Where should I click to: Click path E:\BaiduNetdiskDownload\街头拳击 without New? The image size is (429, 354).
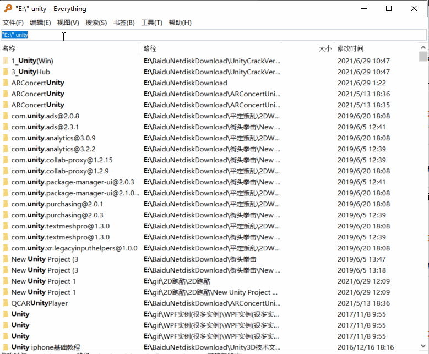[x=200, y=259]
